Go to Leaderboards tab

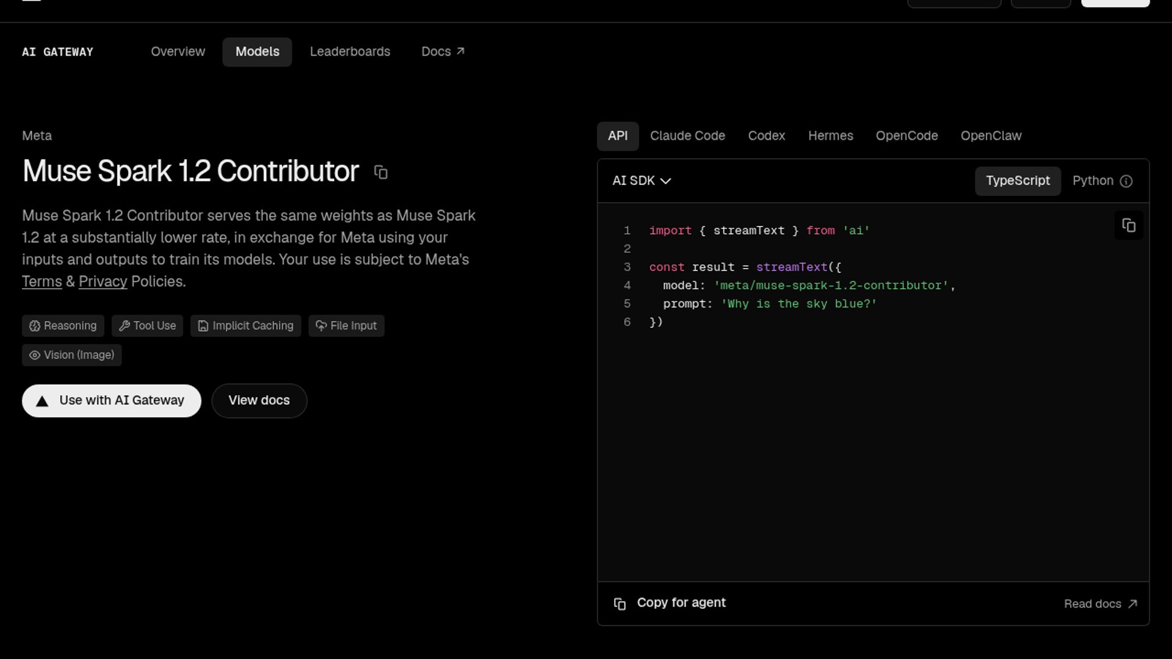tap(350, 51)
